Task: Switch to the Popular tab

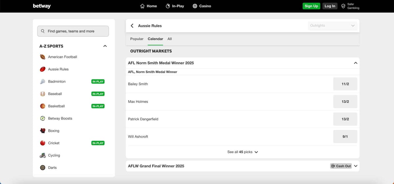Action: (x=137, y=39)
